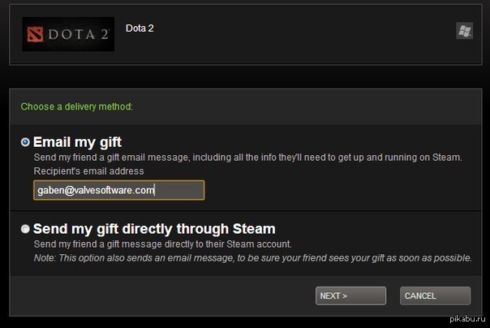Click empty space after email text in field
The width and height of the screenshot is (490, 328).
(x=179, y=190)
